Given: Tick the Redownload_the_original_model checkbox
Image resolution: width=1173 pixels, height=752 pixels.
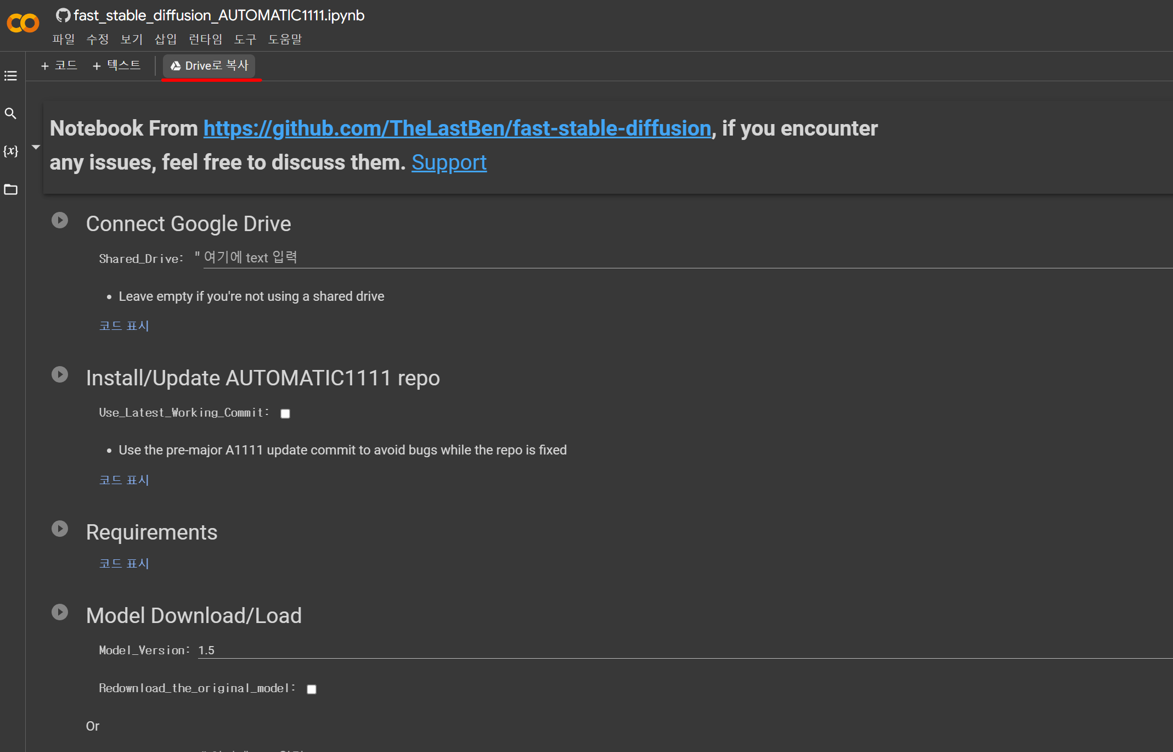Looking at the screenshot, I should 312,689.
